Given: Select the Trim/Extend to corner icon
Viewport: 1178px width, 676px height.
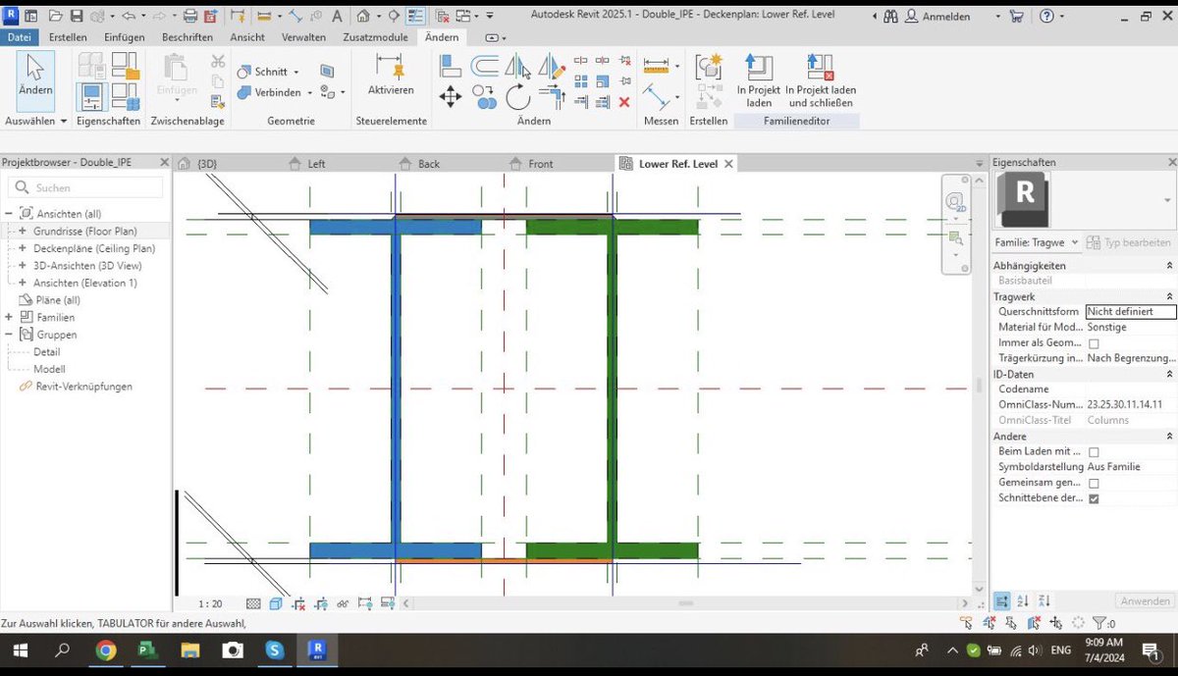Looking at the screenshot, I should [x=552, y=96].
